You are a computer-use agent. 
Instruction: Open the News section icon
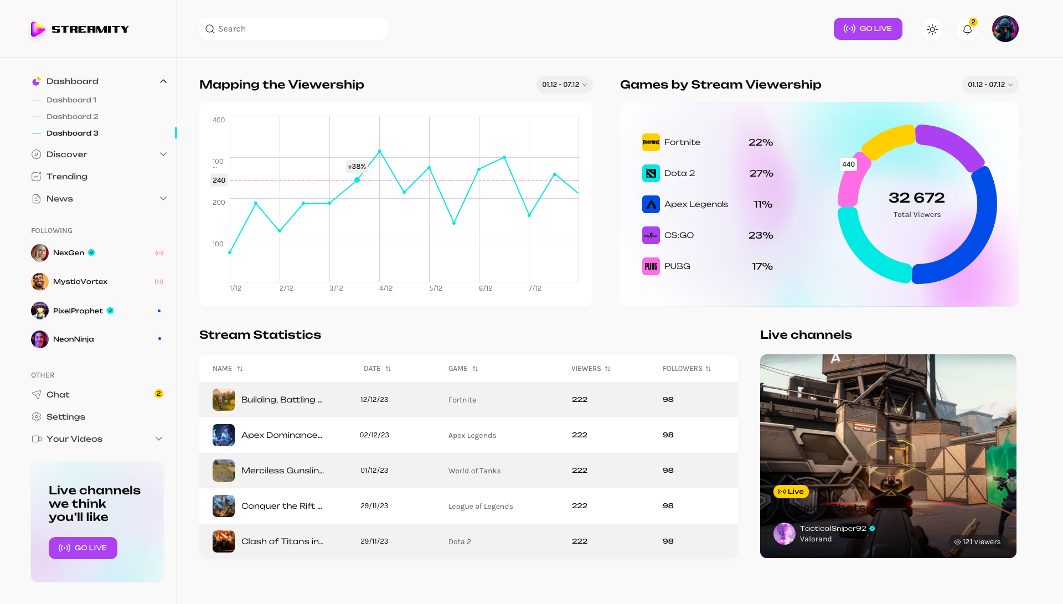[36, 198]
